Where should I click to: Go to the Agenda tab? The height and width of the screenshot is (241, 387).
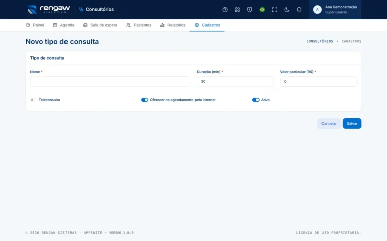coord(63,25)
